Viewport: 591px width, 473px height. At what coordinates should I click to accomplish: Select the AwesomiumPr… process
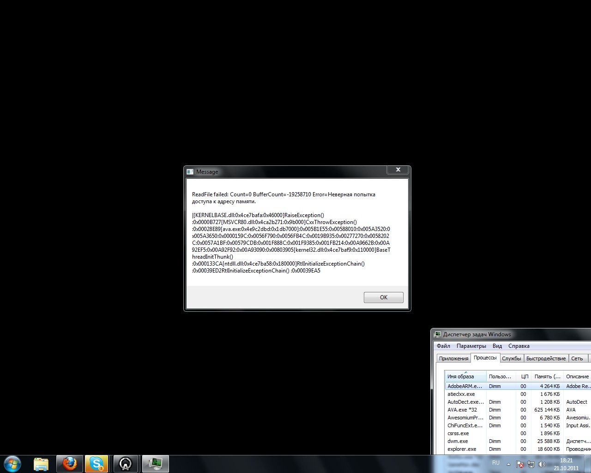pos(518,418)
